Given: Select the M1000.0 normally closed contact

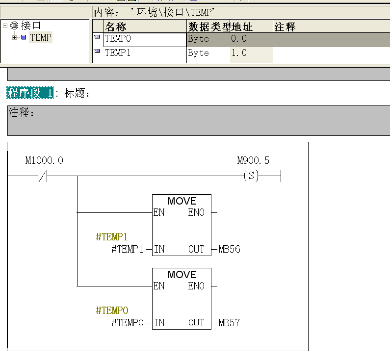Looking at the screenshot, I should click(x=42, y=176).
